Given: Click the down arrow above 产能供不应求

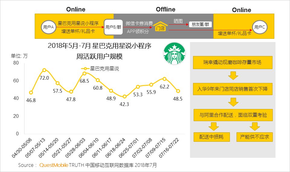Looking at the screenshot, I should click(255, 126).
